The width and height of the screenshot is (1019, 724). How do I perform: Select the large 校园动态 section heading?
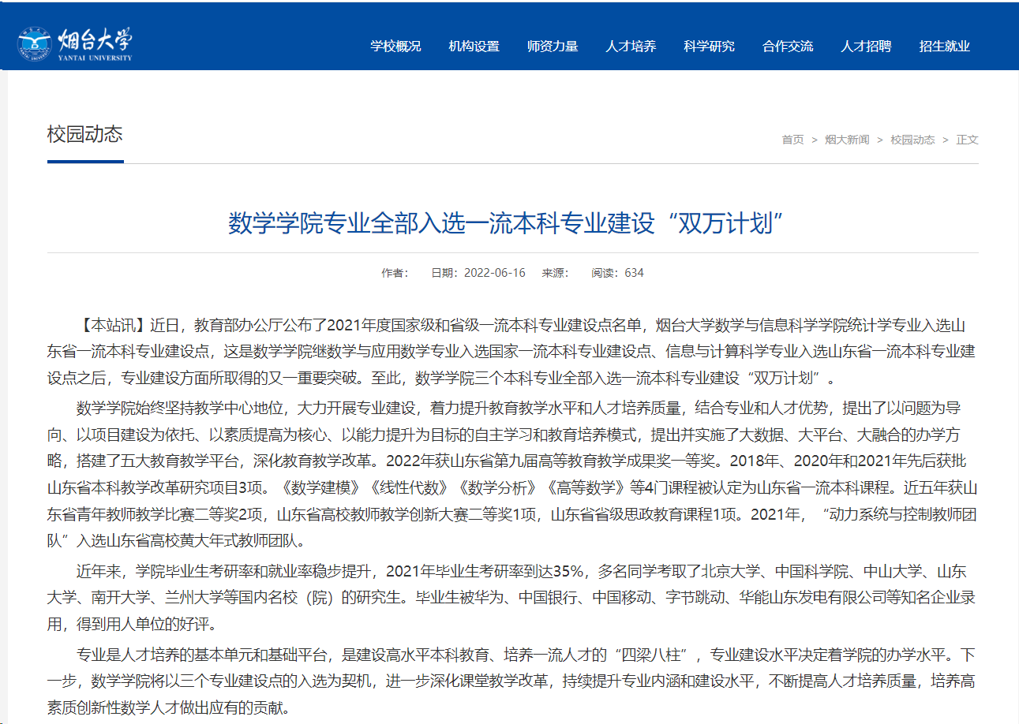(x=85, y=133)
